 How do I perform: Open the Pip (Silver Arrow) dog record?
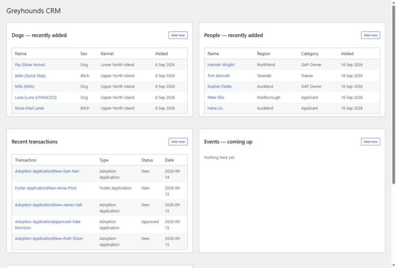tap(30, 65)
